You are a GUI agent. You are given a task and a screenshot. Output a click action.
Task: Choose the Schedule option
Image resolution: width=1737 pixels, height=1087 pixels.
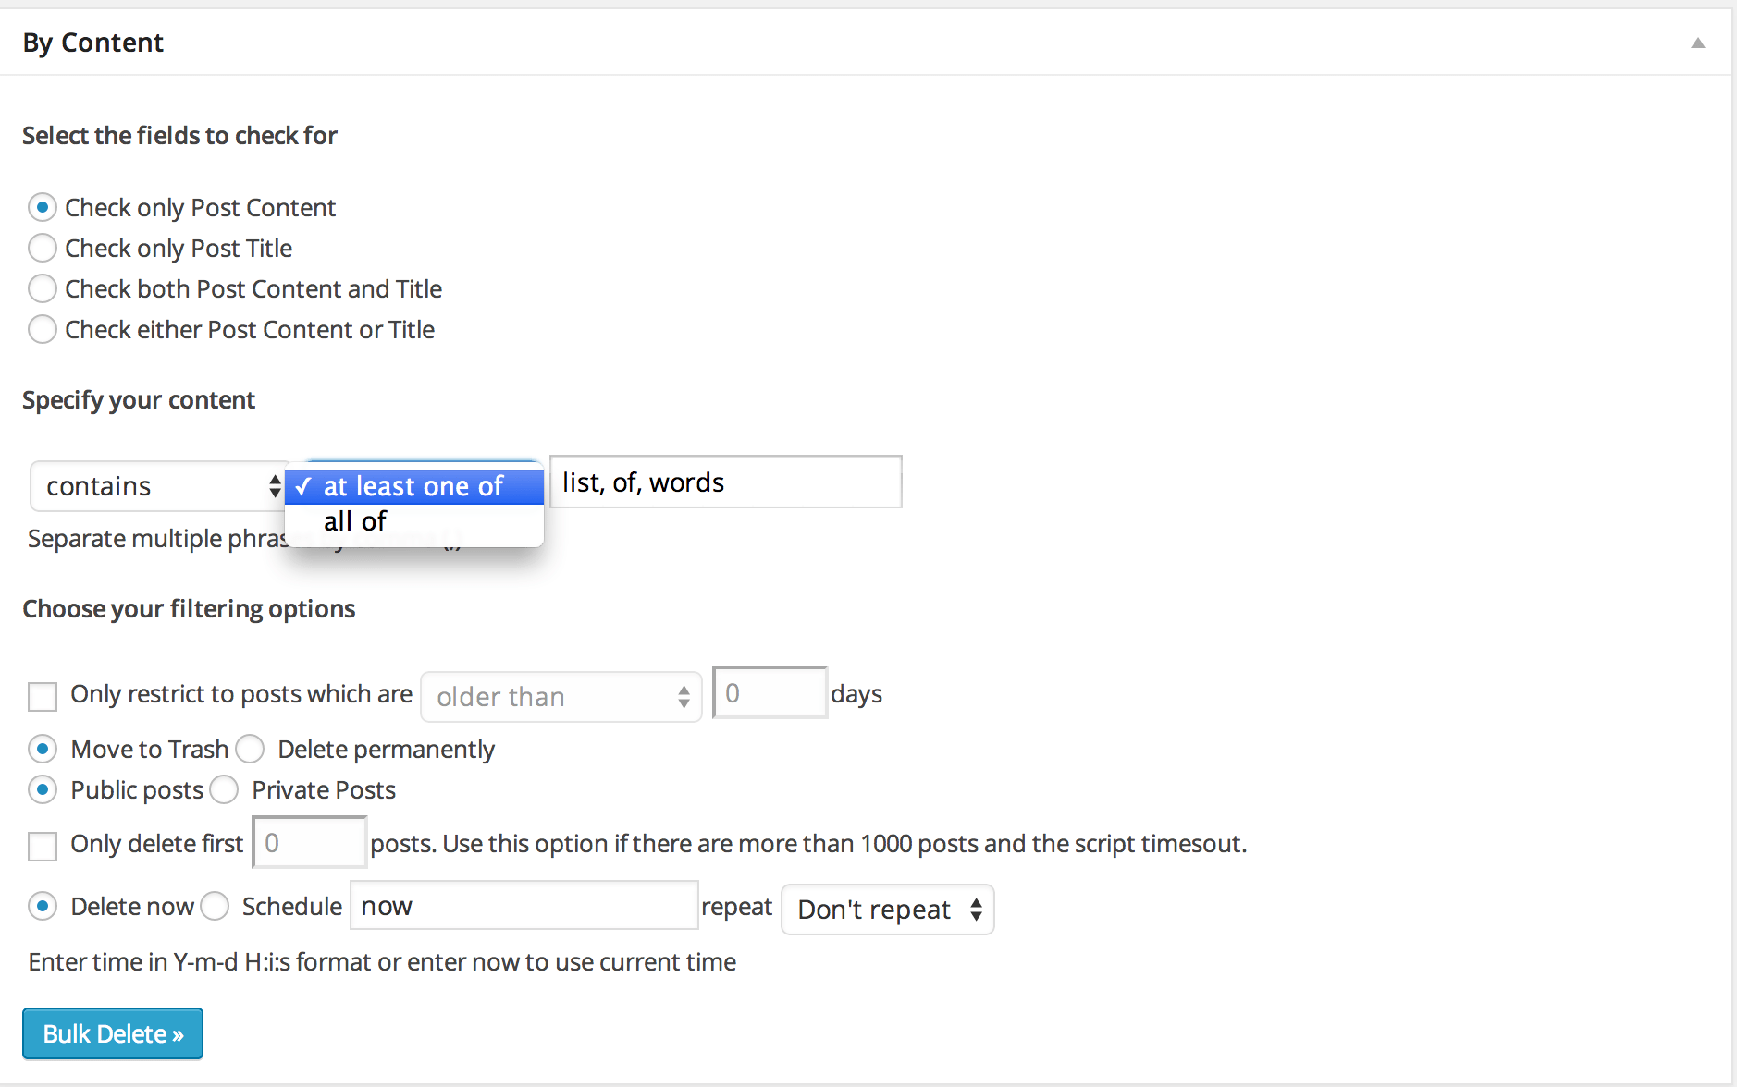[x=215, y=906]
